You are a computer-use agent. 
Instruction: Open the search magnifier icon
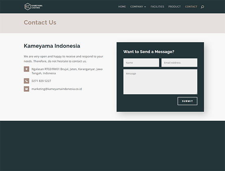[x=202, y=7]
